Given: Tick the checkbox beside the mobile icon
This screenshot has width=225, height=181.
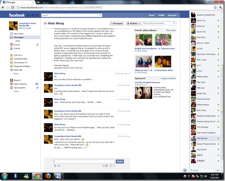Looking at the screenshot, I should pos(104,166).
